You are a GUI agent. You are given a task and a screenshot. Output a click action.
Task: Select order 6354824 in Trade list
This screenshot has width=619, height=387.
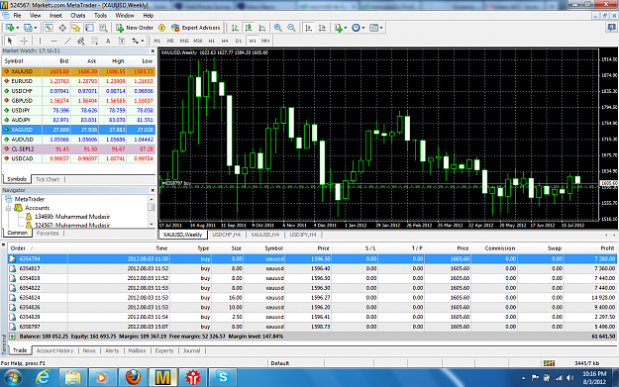312,298
